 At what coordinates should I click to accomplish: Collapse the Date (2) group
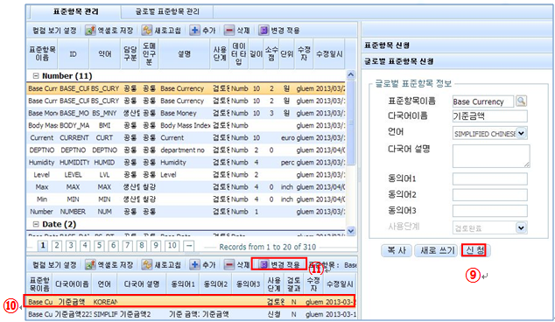point(36,224)
